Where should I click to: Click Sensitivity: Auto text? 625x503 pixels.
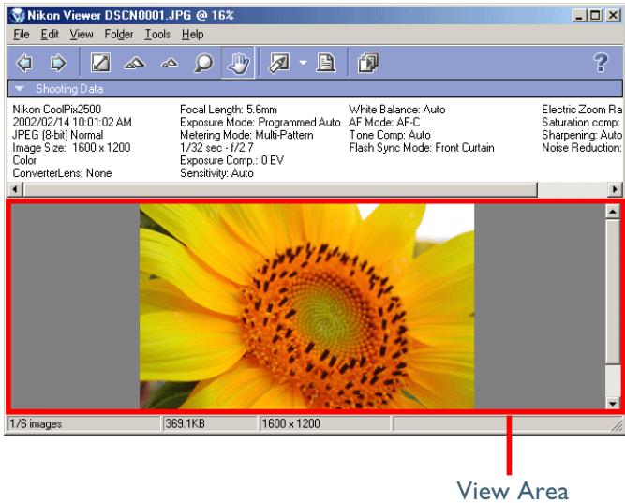pos(216,173)
